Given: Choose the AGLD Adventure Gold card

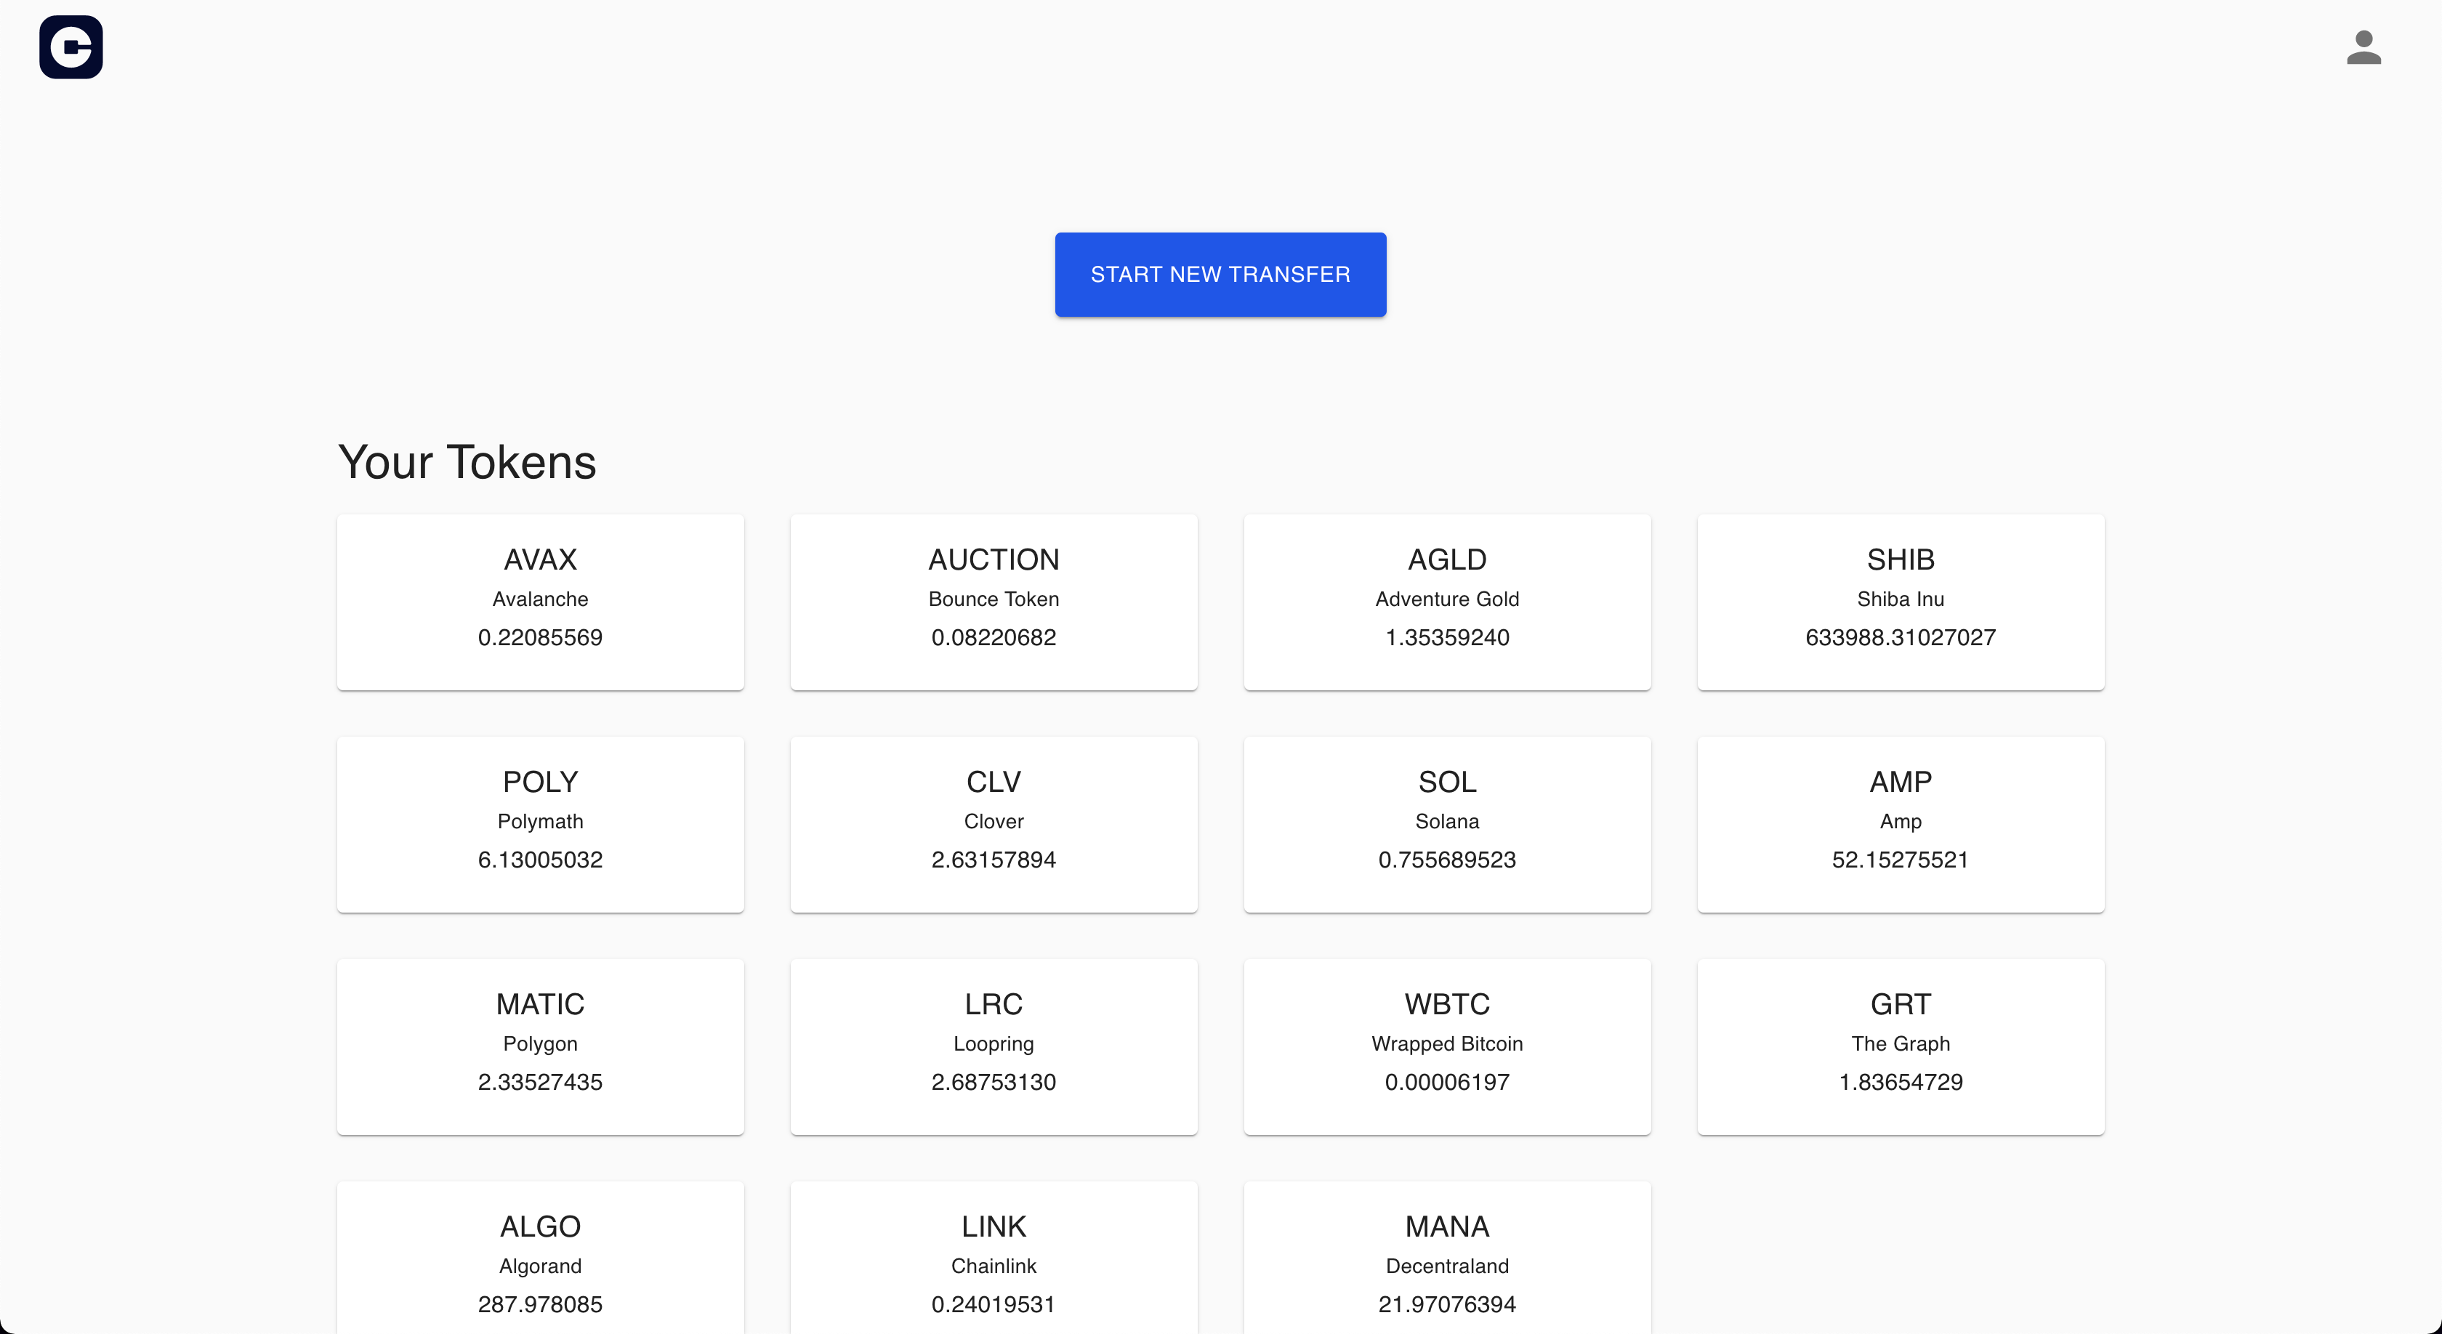Looking at the screenshot, I should coord(1446,602).
